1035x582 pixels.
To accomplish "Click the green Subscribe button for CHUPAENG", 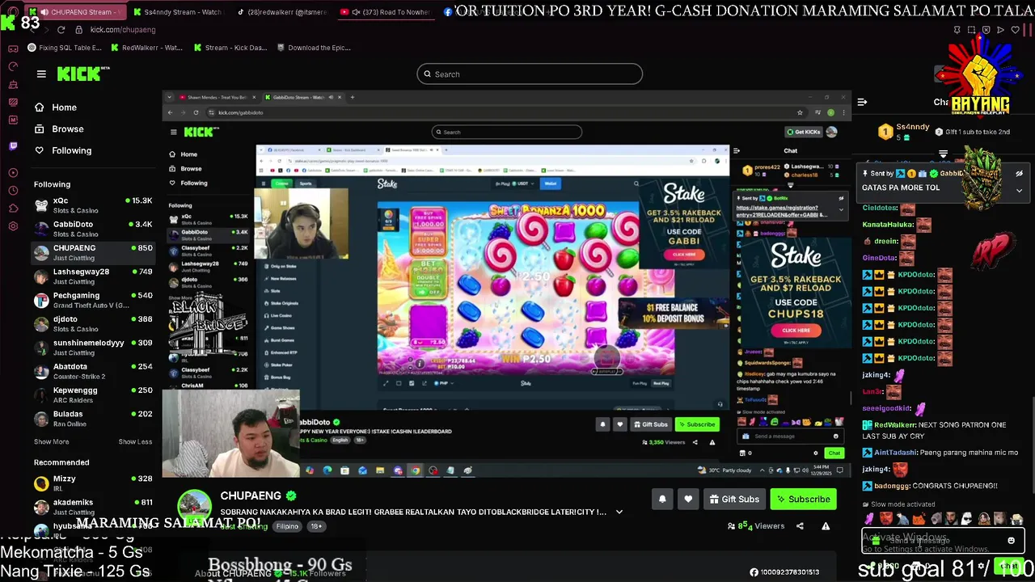I will (803, 500).
